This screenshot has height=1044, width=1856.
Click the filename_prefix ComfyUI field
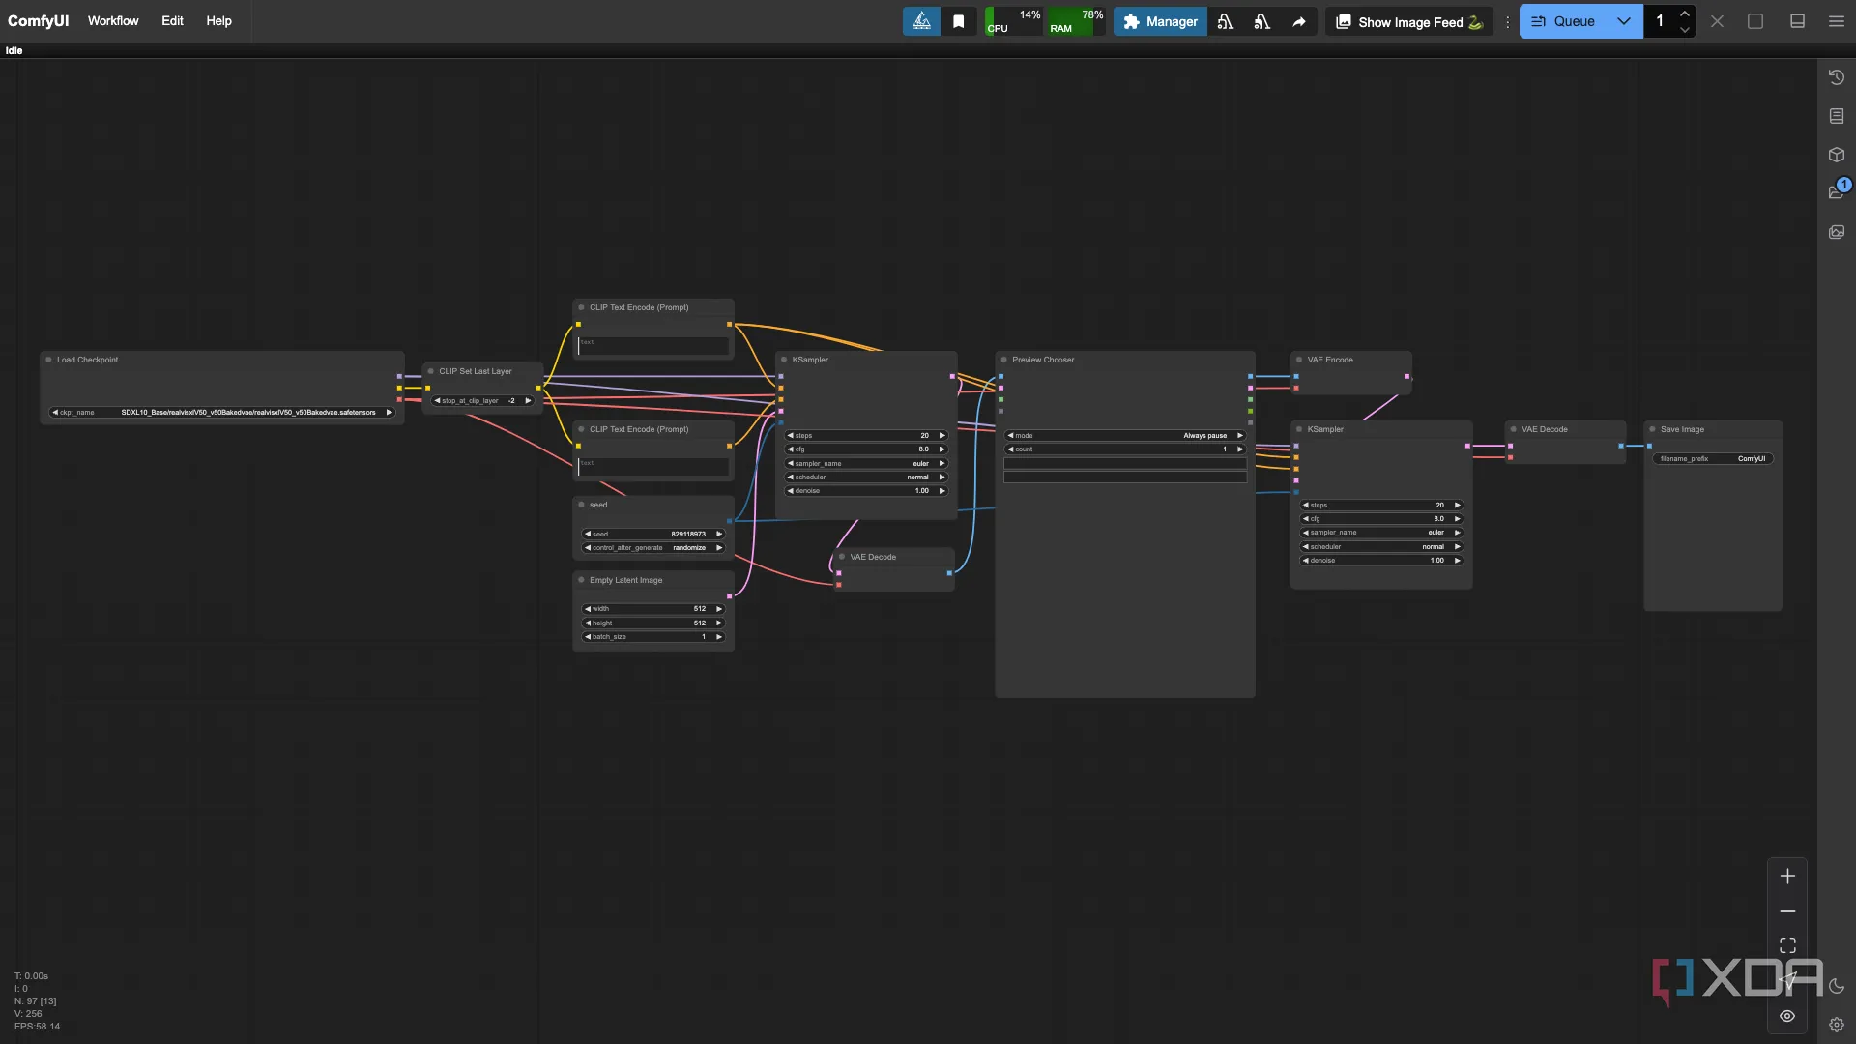tap(1713, 459)
